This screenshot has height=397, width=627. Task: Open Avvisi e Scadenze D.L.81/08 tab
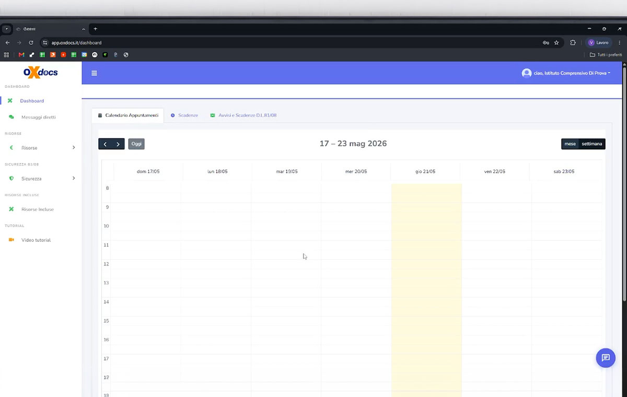pos(243,115)
